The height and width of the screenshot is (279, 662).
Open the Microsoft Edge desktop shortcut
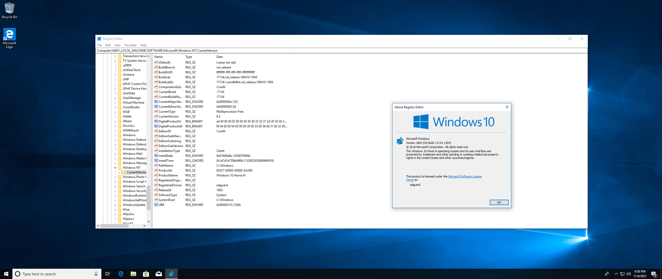(x=10, y=38)
